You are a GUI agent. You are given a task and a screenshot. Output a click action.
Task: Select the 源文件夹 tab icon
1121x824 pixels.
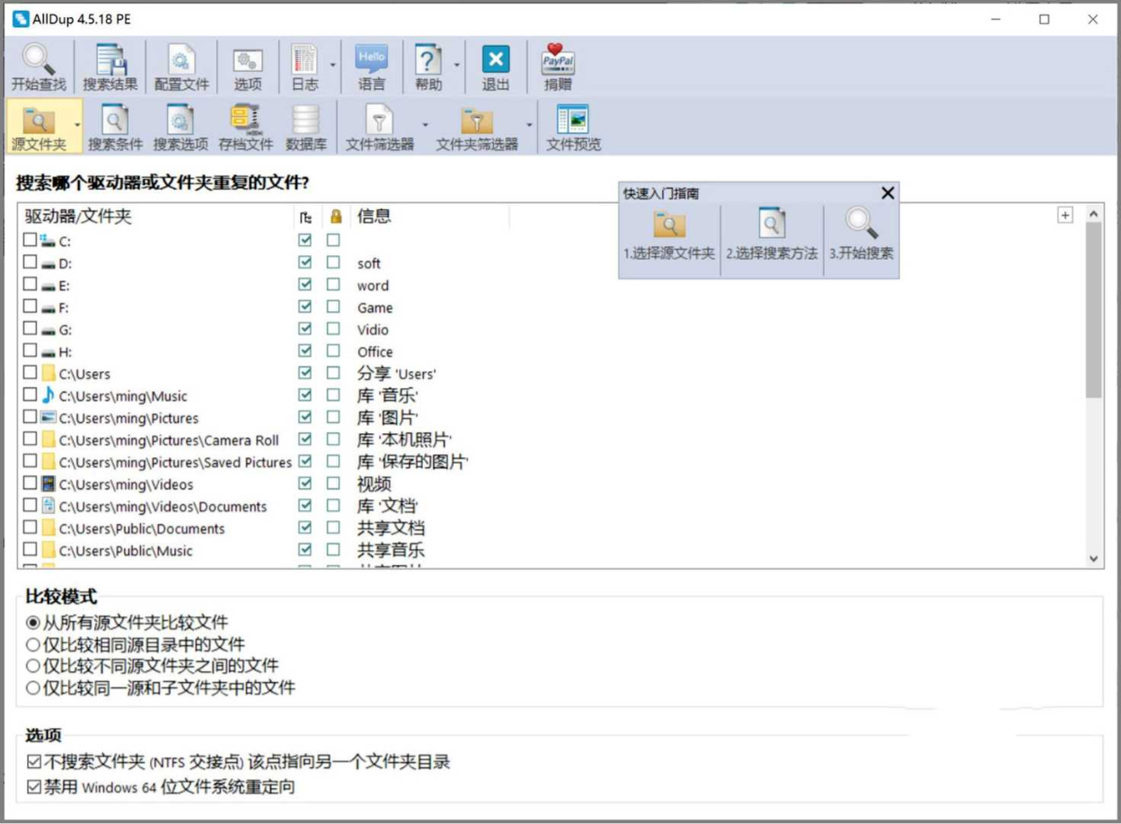39,127
